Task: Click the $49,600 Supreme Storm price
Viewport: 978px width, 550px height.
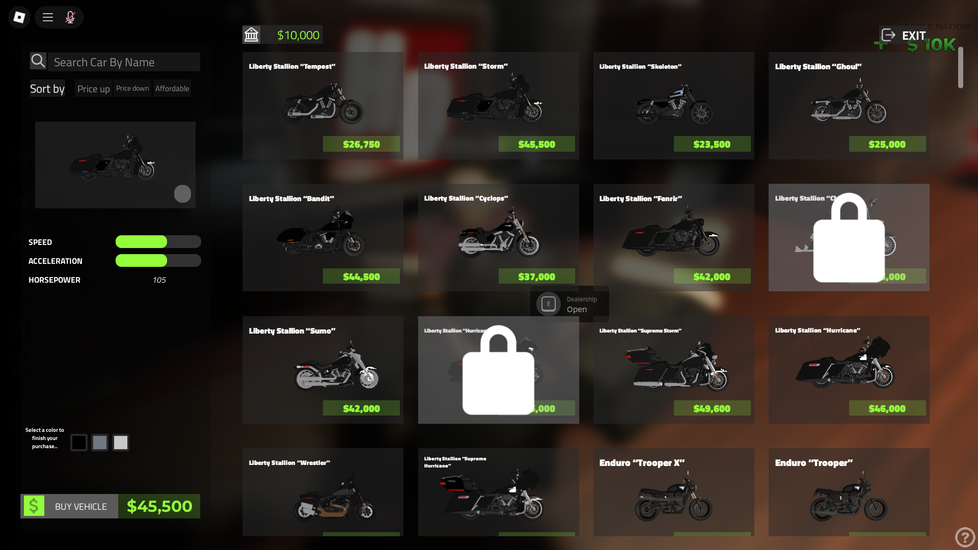Action: tap(712, 408)
